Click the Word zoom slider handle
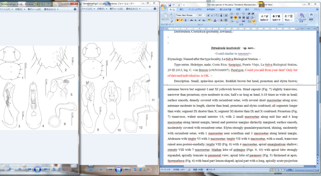Image resolution: width=321 pixels, height=176 pixels. pos(305,170)
